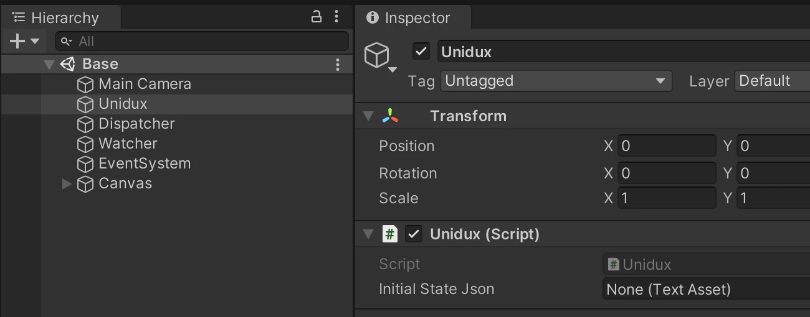The height and width of the screenshot is (317, 810).
Task: Collapse the Transform component section
Action: click(368, 116)
